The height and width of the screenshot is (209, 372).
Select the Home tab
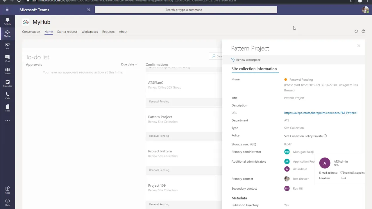(x=49, y=32)
